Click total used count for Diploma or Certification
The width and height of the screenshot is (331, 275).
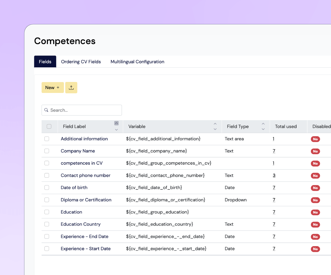coord(274,200)
